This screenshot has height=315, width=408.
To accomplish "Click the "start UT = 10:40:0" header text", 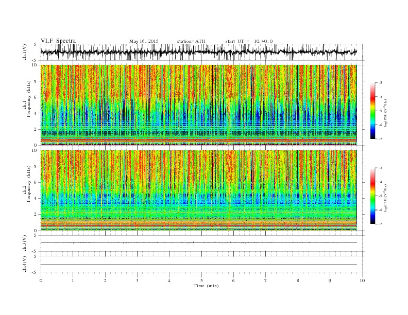I will 249,41.
